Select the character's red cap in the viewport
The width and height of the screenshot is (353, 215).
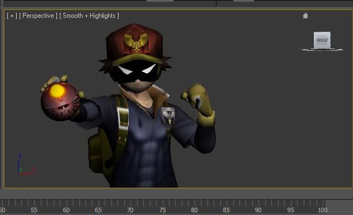point(135,42)
